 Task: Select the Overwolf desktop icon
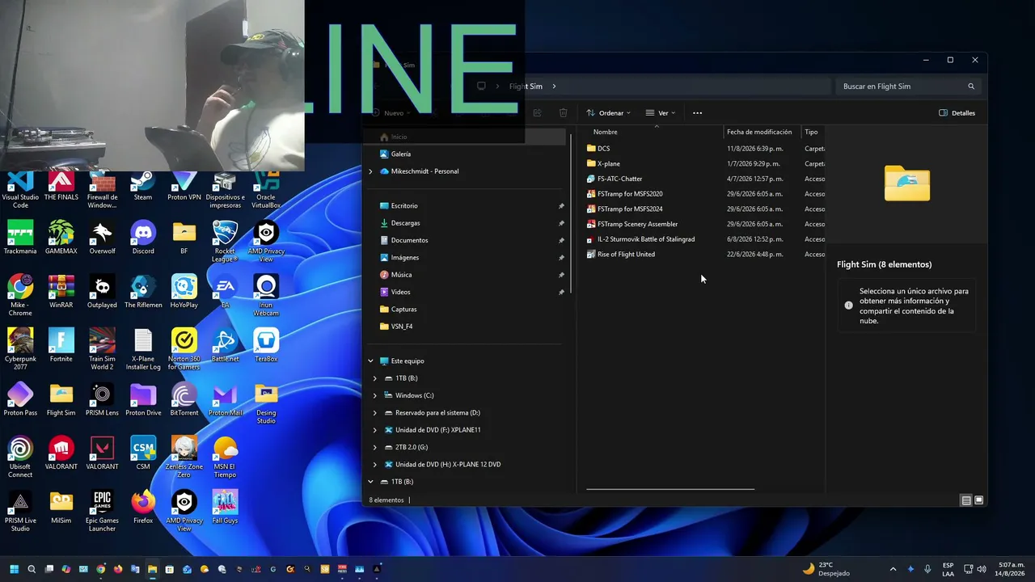(102, 238)
